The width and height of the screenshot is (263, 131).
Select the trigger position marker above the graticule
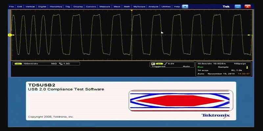132,10
